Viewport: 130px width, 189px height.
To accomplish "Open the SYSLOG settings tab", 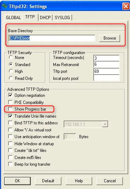I will (62, 18).
